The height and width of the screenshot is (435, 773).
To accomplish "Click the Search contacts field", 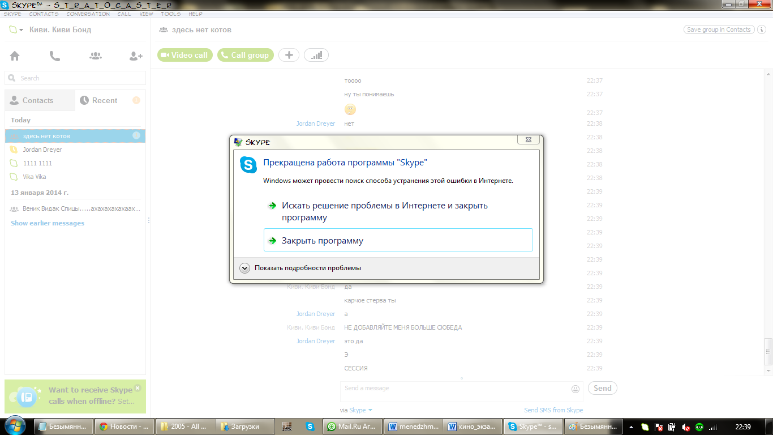I will [75, 78].
